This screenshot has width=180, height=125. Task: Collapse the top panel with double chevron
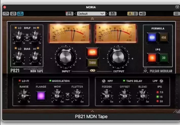click(x=92, y=19)
